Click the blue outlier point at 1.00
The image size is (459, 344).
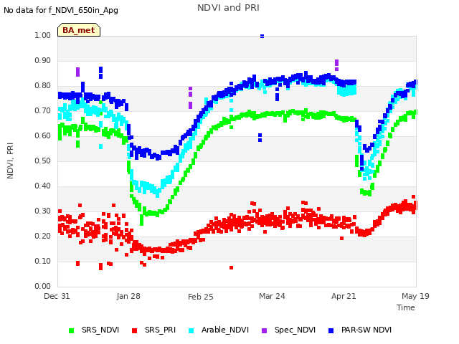click(262, 36)
